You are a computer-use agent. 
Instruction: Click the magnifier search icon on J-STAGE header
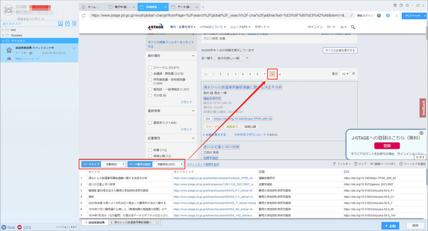tap(353, 27)
